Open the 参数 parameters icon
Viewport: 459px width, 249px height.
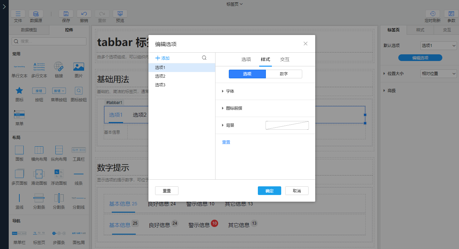pyautogui.click(x=451, y=14)
